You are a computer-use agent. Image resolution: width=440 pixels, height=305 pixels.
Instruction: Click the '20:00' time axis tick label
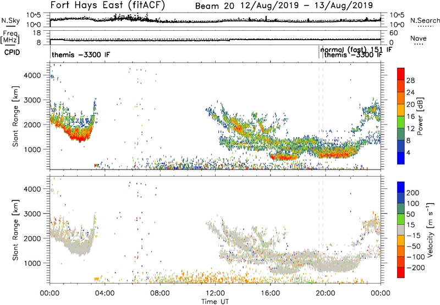[x=326, y=293]
